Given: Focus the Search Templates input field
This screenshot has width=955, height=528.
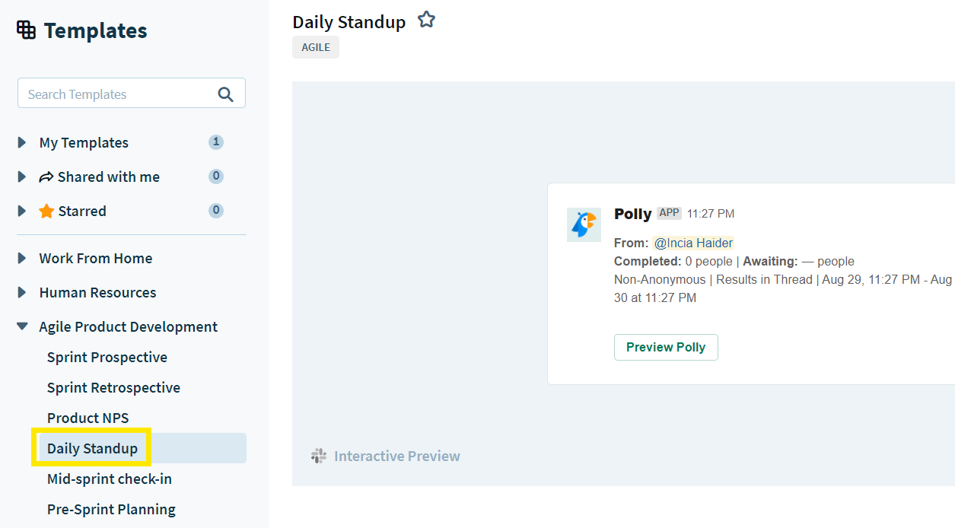Looking at the screenshot, I should click(x=132, y=93).
